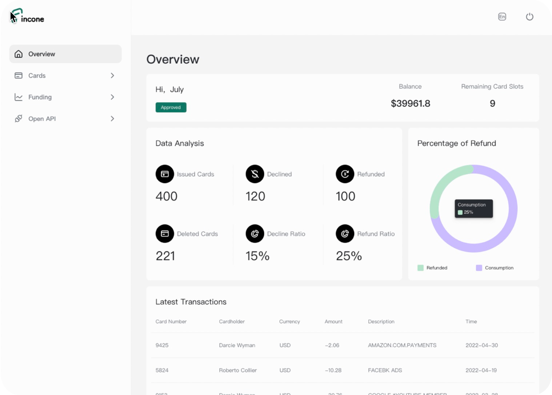Click the Percentage of Refund heading
Screen dimensions: 552x395
pyautogui.click(x=457, y=143)
